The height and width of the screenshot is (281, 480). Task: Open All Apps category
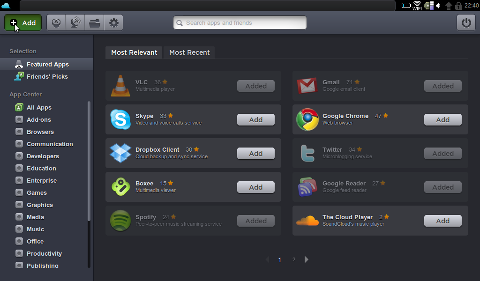(x=39, y=107)
